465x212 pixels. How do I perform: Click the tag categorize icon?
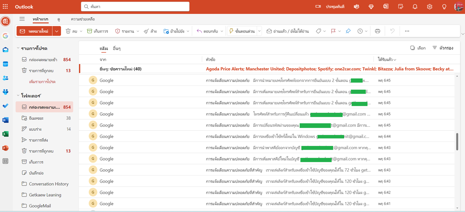click(318, 31)
